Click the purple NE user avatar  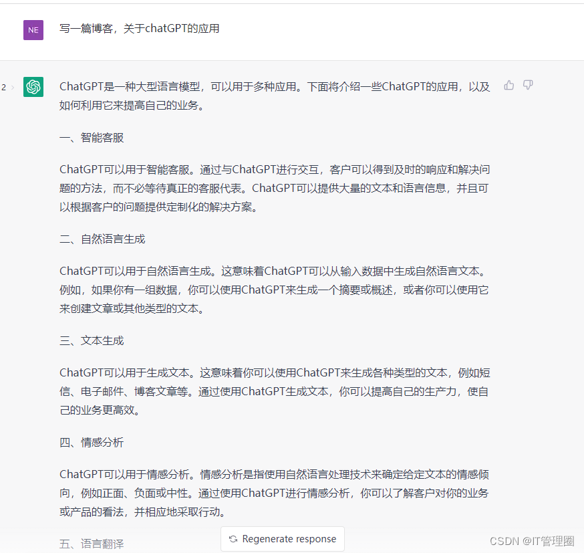coord(33,30)
